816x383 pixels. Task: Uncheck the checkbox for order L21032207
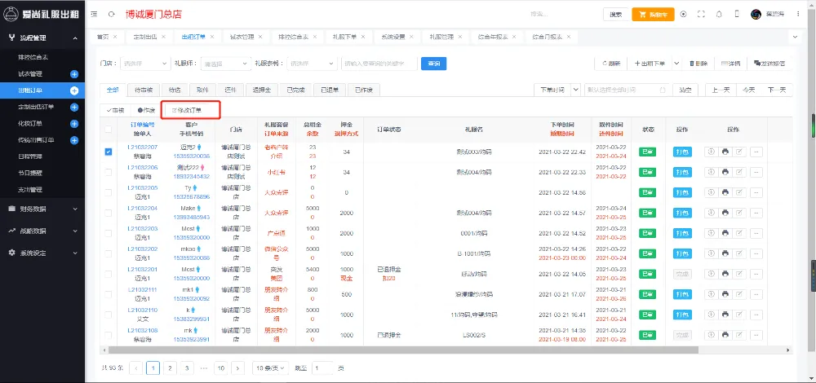pos(109,151)
